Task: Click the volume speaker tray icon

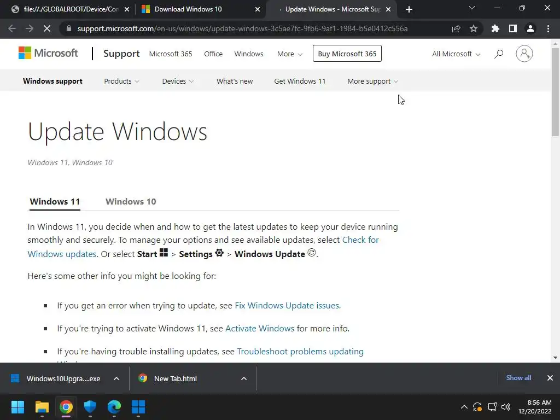Action: tap(506, 407)
